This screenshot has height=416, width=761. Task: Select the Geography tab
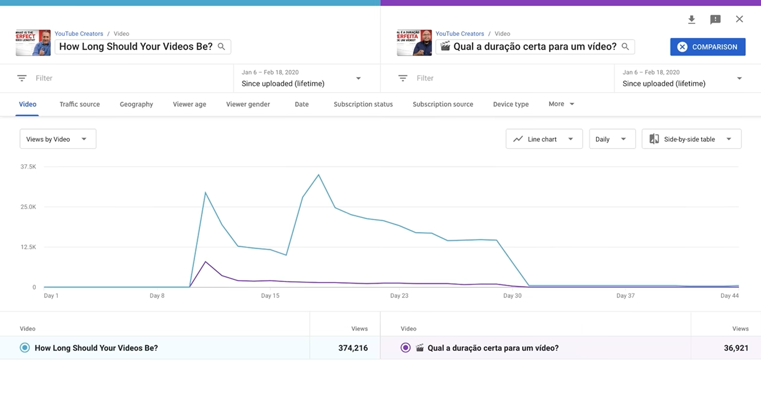pyautogui.click(x=136, y=104)
